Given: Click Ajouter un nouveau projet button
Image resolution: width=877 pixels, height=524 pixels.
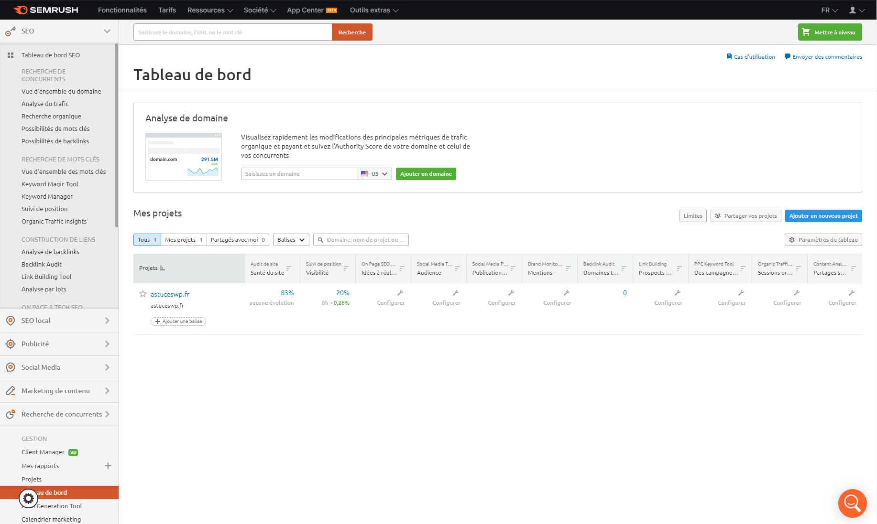Looking at the screenshot, I should [x=823, y=216].
